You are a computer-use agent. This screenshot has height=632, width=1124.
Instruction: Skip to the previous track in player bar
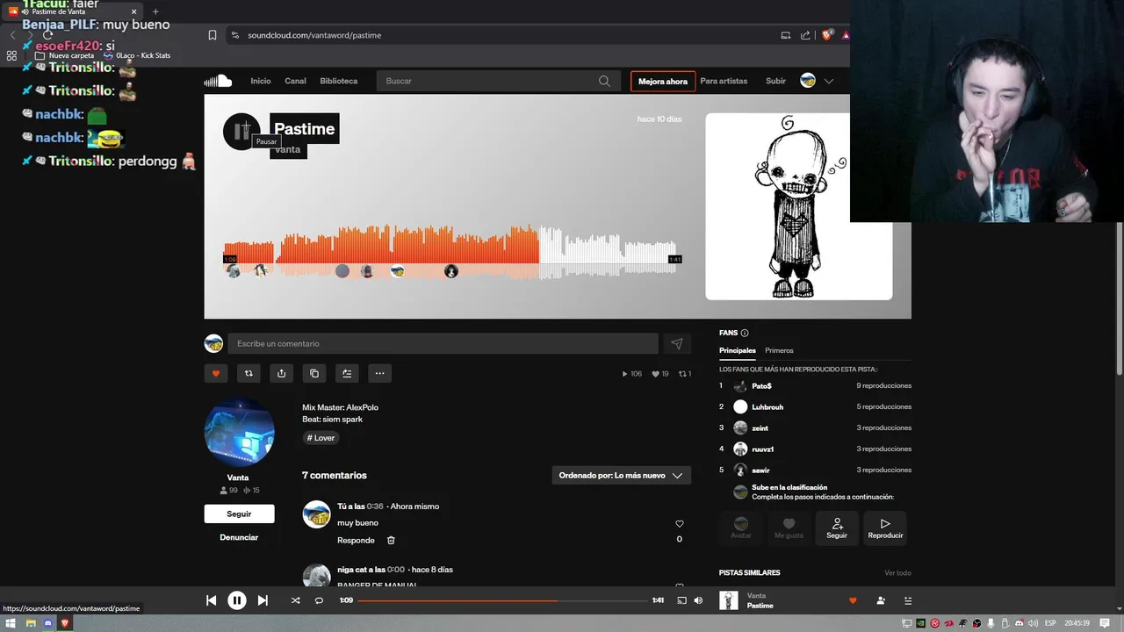211,600
